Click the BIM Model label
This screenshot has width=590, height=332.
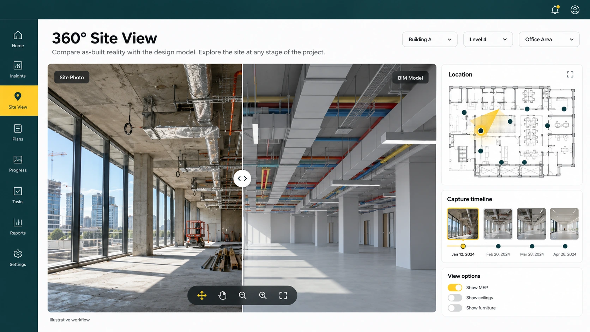(410, 78)
